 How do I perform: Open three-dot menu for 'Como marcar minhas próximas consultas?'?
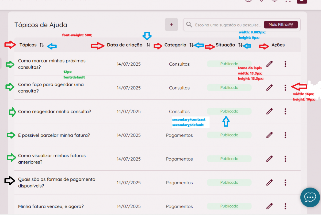[x=285, y=64]
